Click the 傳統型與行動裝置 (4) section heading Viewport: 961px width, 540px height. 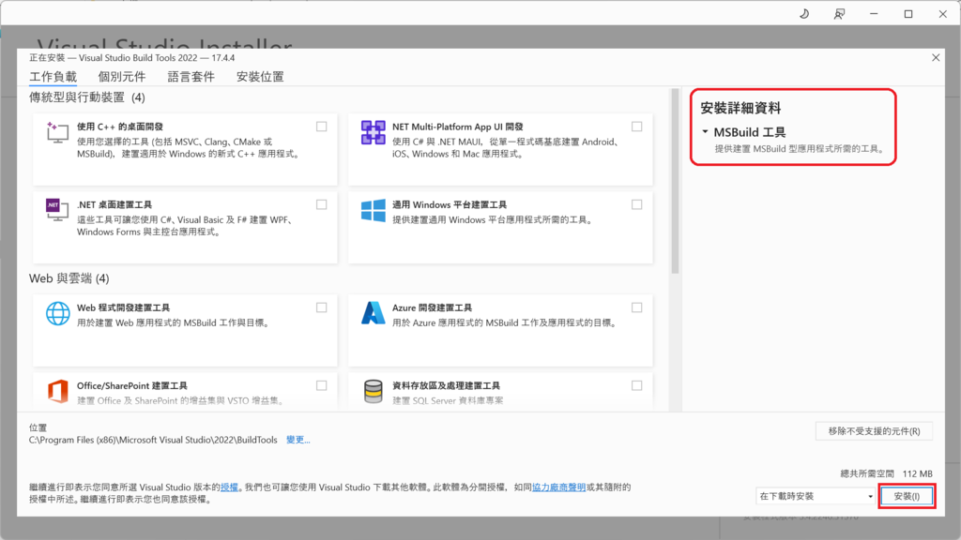(87, 97)
